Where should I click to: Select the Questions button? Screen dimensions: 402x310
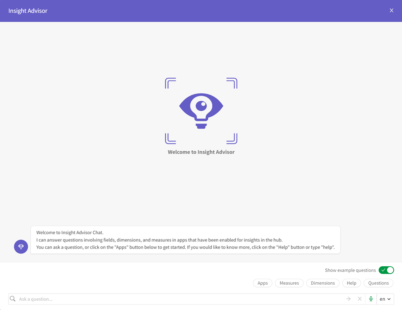[x=378, y=283]
